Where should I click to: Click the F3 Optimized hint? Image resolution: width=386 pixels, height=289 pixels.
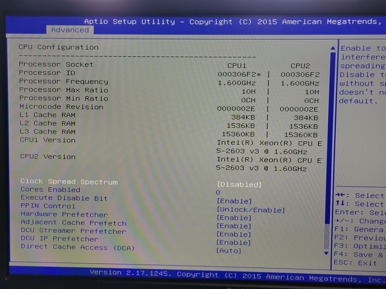click(360, 246)
